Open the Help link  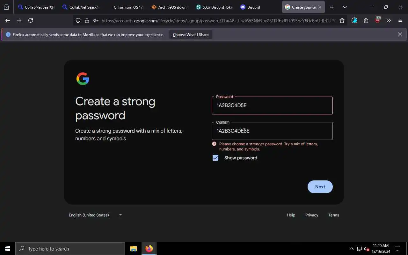(291, 215)
